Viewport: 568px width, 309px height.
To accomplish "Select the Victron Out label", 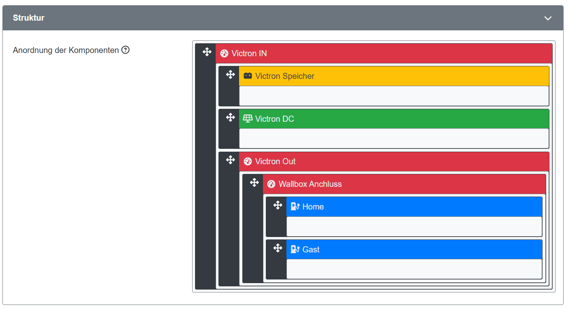I will pyautogui.click(x=275, y=161).
